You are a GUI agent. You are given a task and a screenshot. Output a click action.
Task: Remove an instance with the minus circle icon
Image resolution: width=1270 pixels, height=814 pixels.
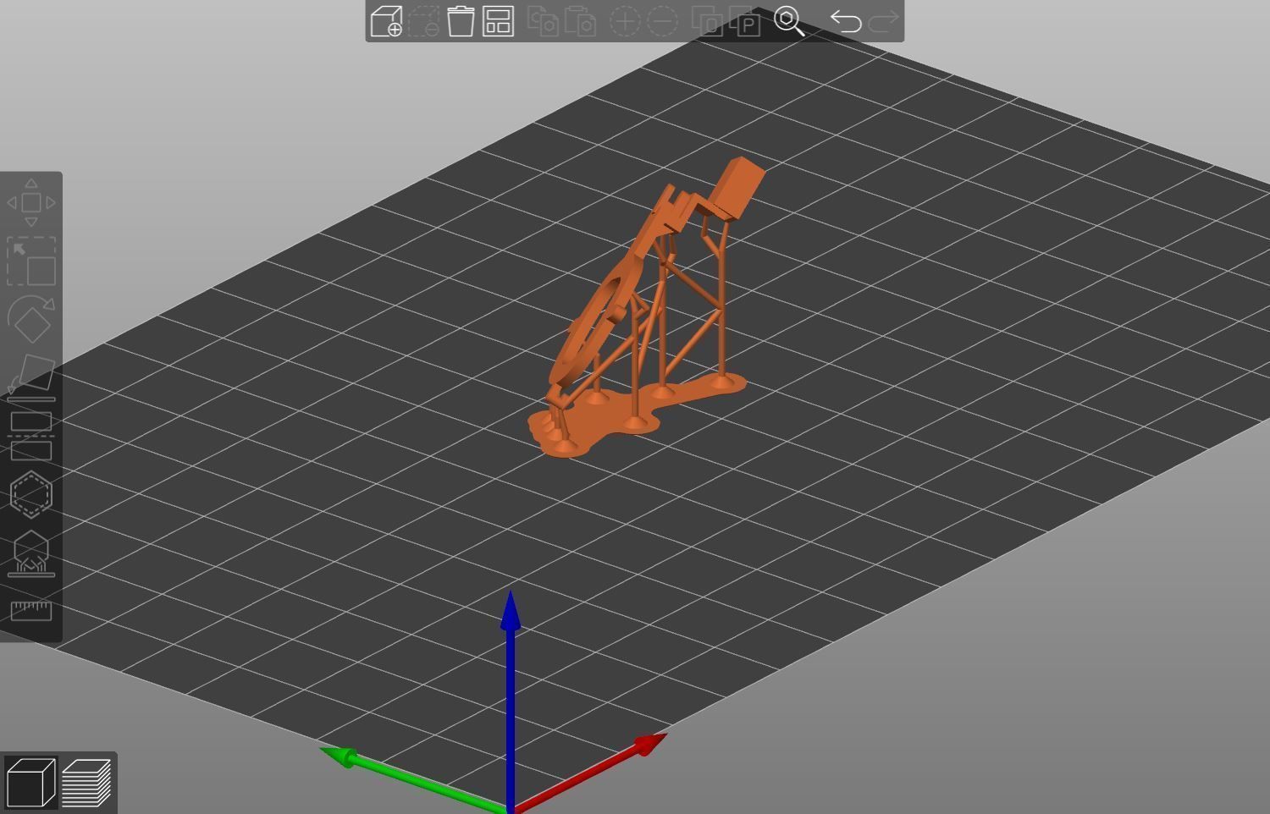(x=662, y=21)
